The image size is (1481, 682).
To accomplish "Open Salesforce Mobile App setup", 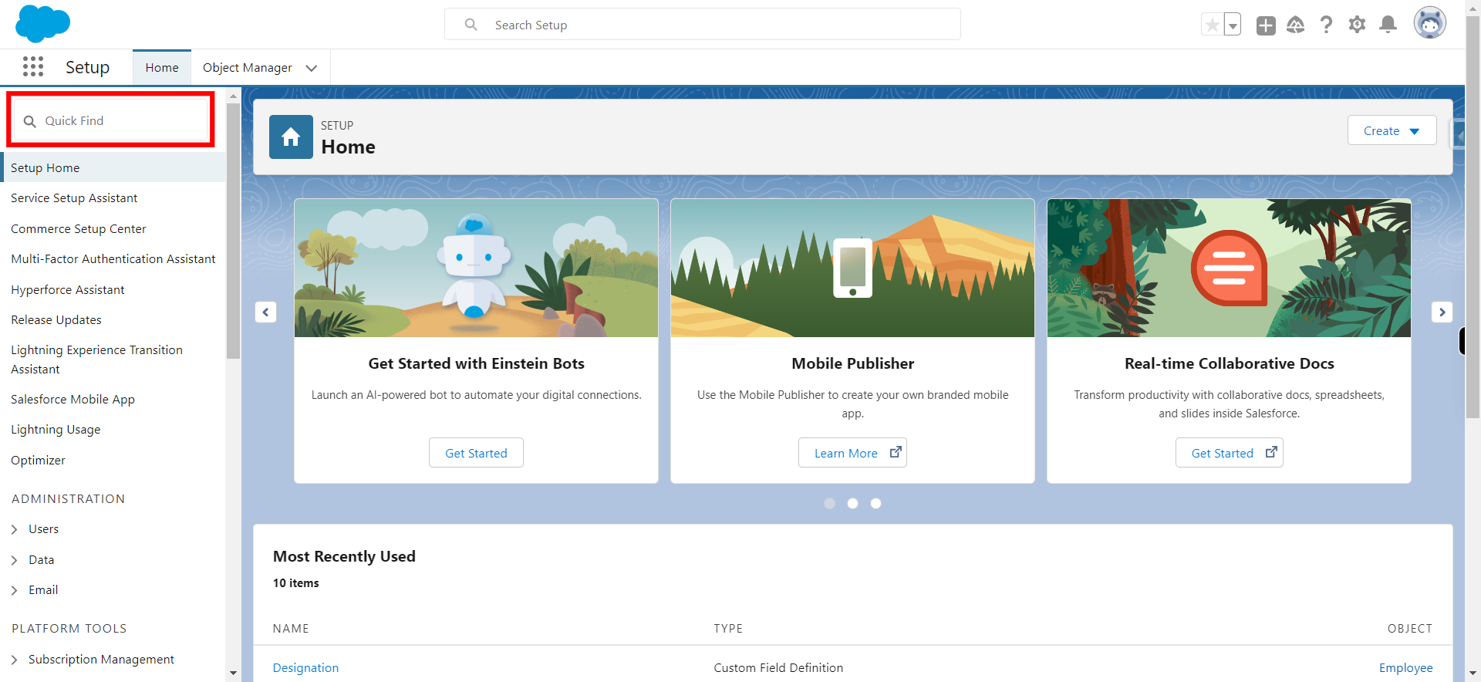I will [x=73, y=400].
